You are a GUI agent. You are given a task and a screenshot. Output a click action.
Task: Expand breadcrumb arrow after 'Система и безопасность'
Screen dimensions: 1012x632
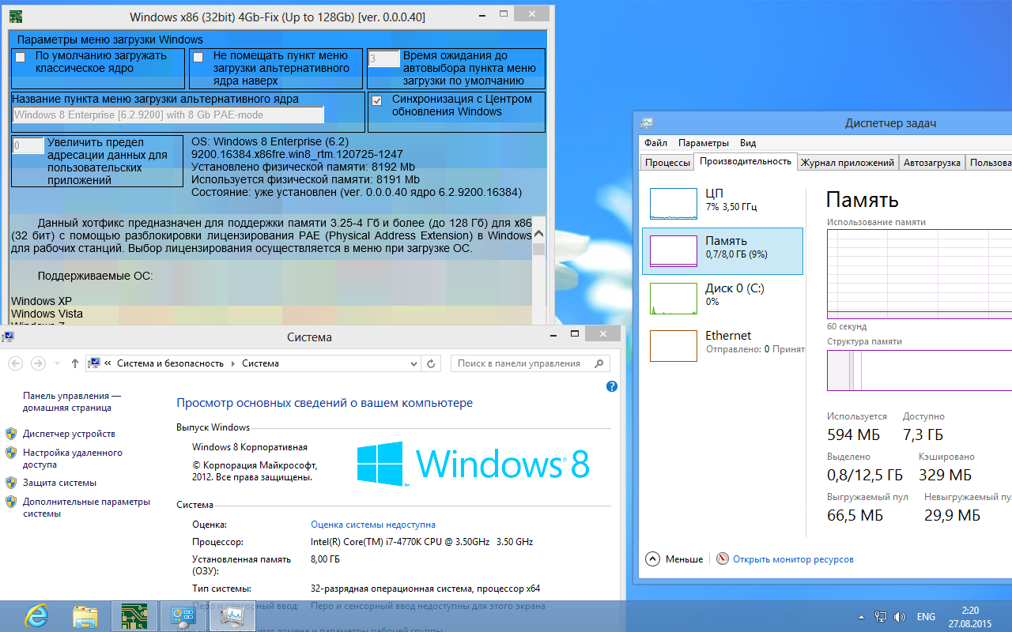[233, 363]
